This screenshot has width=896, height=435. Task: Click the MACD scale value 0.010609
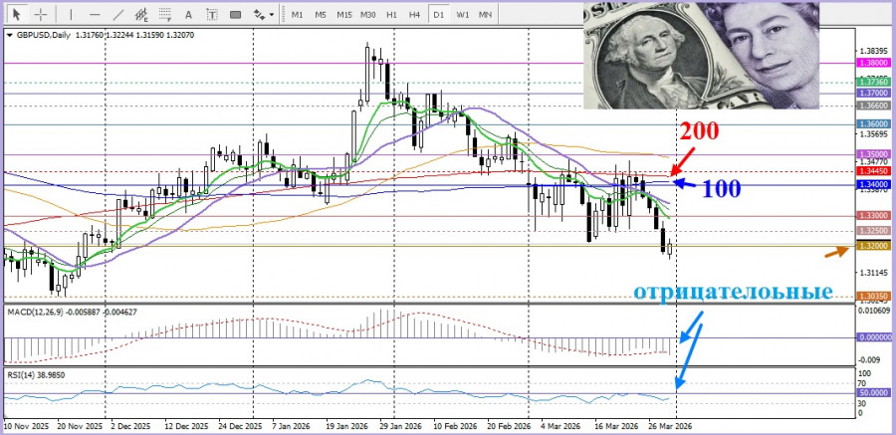pos(875,312)
